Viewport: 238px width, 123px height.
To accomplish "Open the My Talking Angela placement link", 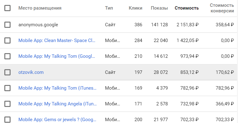I will click(x=57, y=104).
